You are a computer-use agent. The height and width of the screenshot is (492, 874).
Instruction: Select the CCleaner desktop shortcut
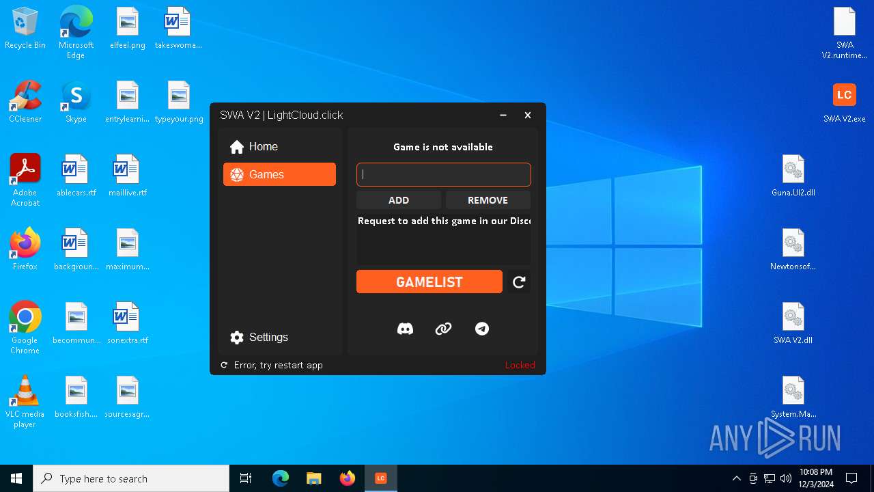point(25,102)
